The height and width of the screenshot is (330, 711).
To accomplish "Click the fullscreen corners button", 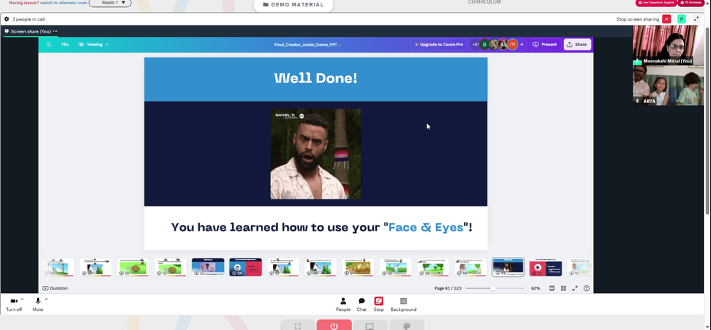I will [x=297, y=325].
